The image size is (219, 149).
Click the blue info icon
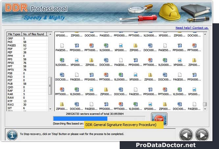[x=12, y=135]
